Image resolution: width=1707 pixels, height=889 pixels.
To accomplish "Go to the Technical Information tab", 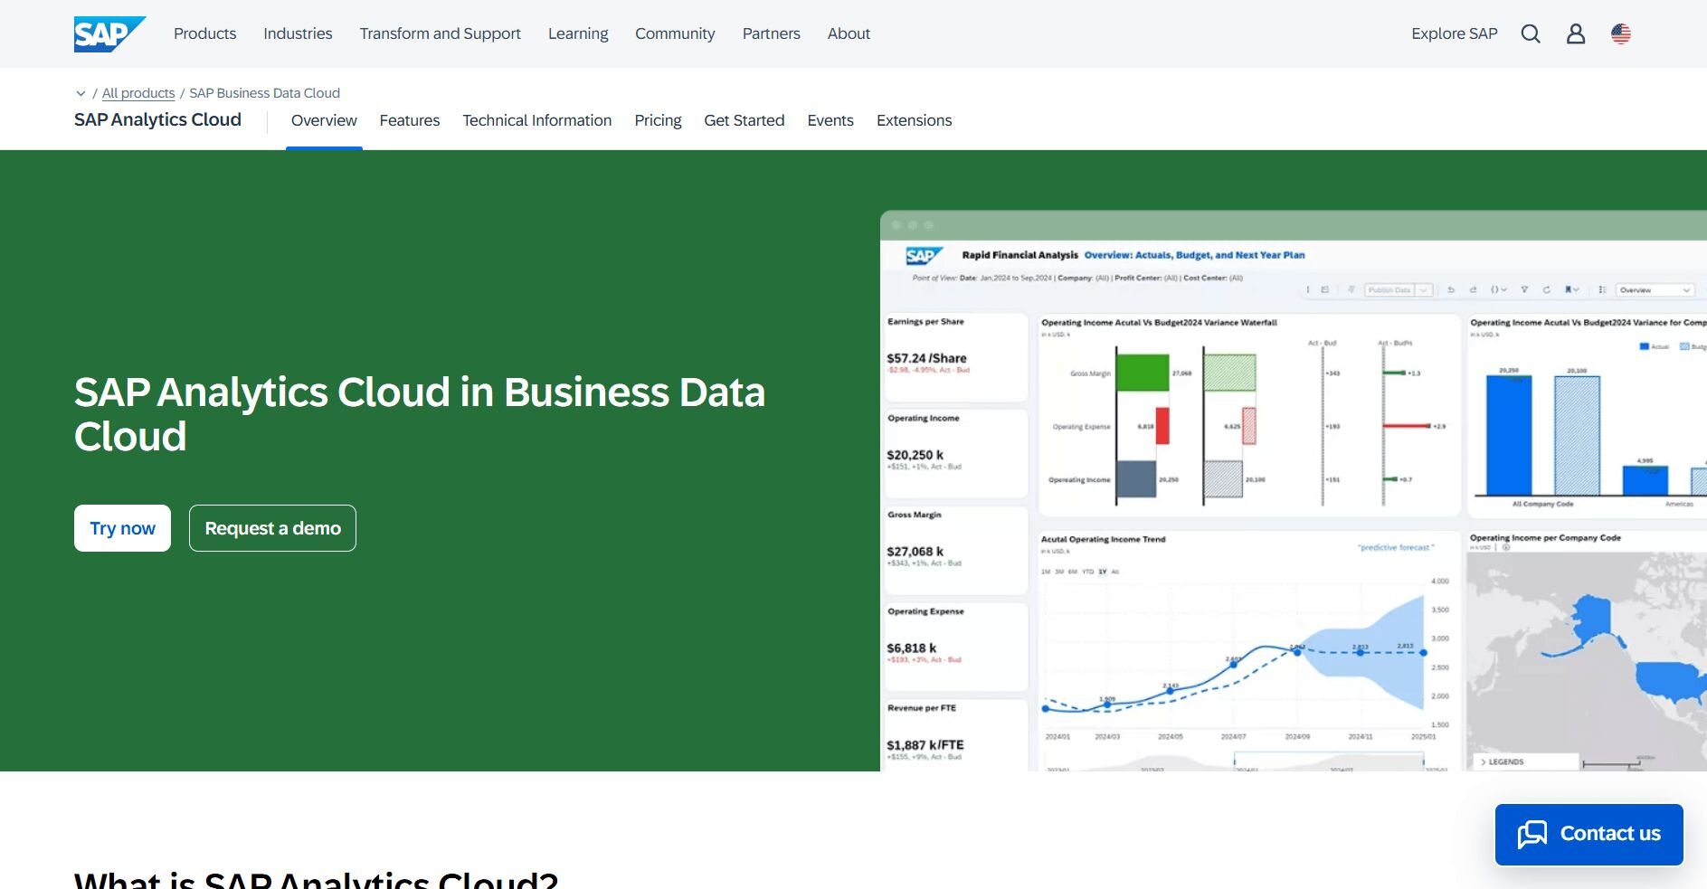I will 536,121.
